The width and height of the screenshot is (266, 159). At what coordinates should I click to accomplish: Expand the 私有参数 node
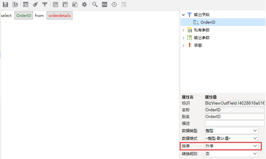pyautogui.click(x=184, y=30)
